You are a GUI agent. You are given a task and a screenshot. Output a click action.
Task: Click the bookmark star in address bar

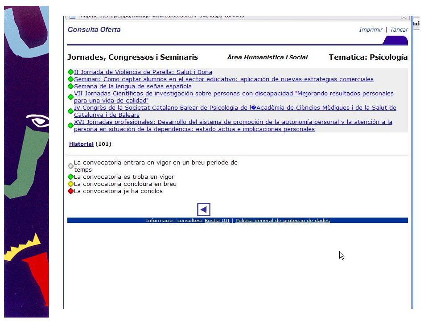tap(404, 17)
